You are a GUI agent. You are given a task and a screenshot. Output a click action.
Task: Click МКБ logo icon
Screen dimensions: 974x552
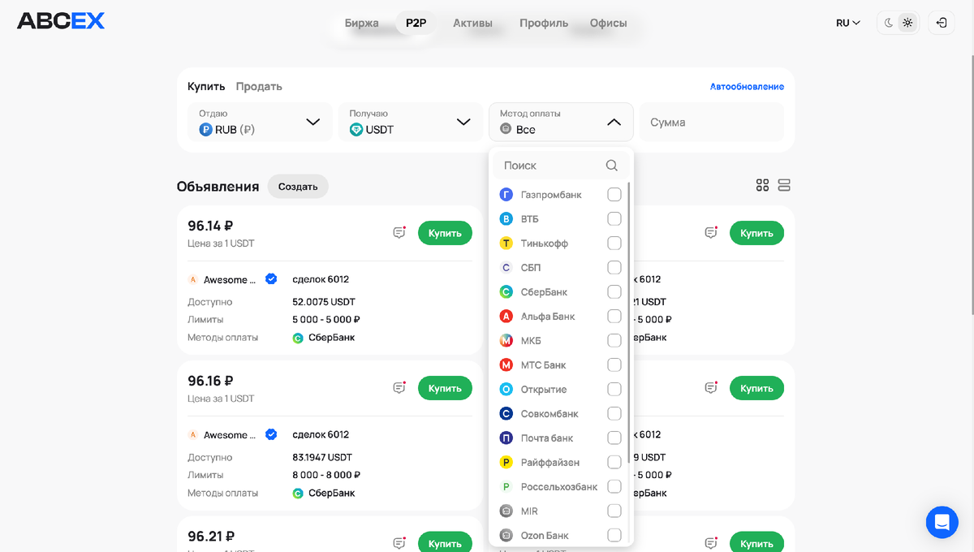point(506,341)
